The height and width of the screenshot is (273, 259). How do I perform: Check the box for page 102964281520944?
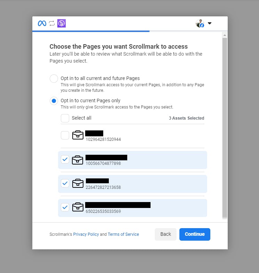tap(65, 135)
